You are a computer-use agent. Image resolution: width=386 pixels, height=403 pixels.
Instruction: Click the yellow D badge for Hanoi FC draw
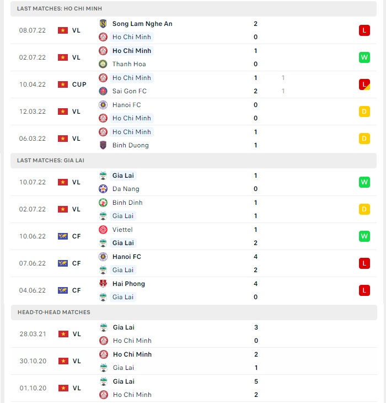[x=364, y=112]
